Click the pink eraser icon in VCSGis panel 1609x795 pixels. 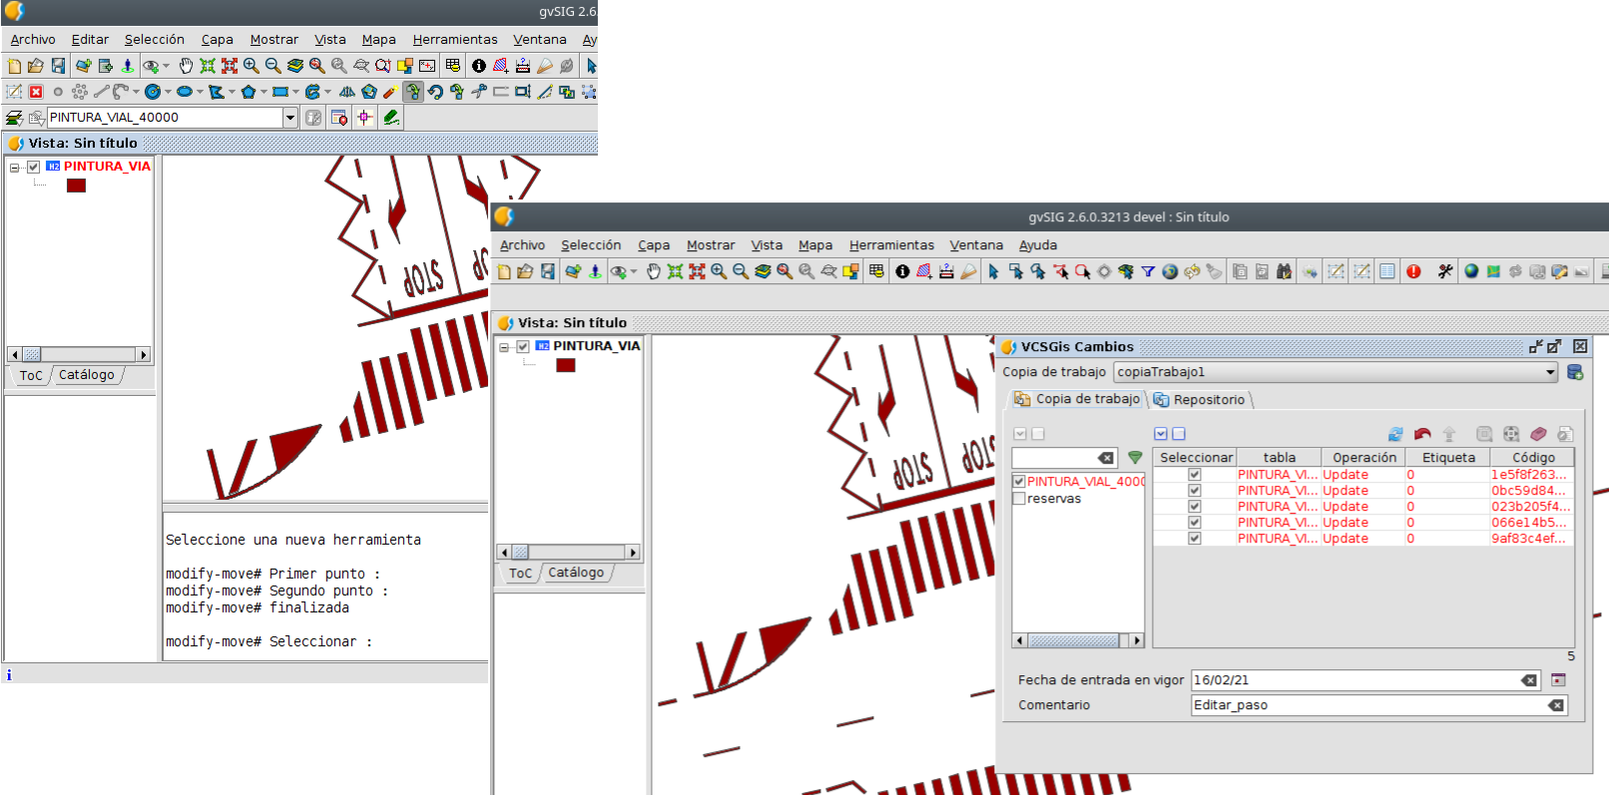[1538, 434]
